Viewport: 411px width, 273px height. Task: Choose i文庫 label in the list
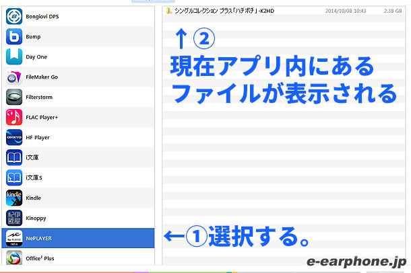[32, 157]
